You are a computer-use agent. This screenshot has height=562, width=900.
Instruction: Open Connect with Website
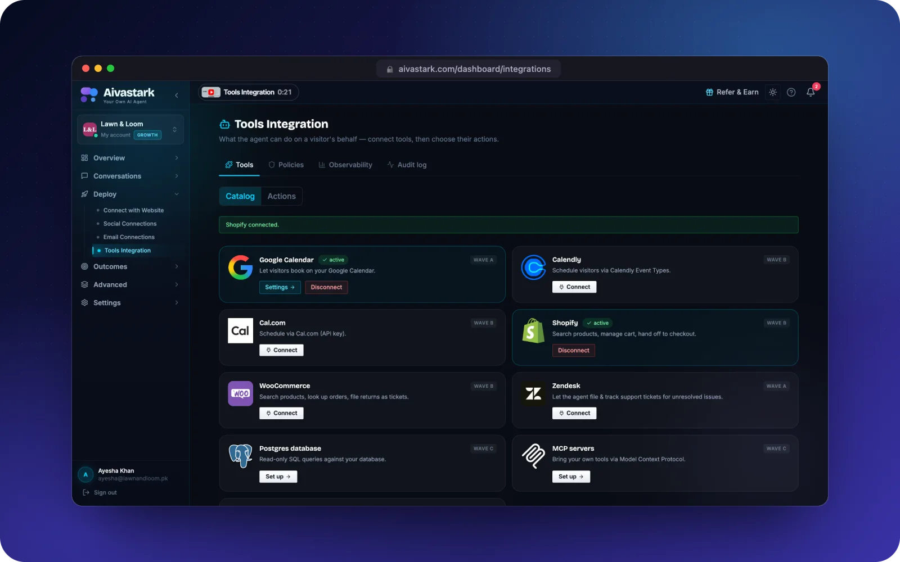click(x=133, y=210)
